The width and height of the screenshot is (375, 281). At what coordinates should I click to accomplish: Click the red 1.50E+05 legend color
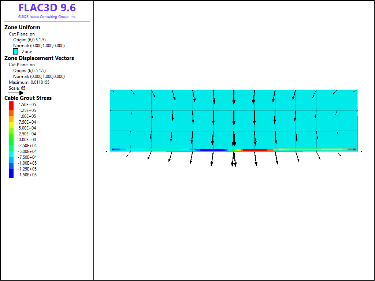(x=11, y=104)
